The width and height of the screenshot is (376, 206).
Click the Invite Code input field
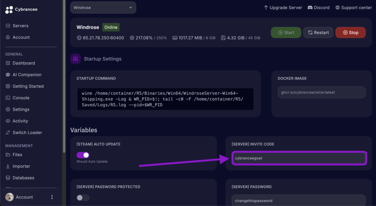pyautogui.click(x=299, y=158)
